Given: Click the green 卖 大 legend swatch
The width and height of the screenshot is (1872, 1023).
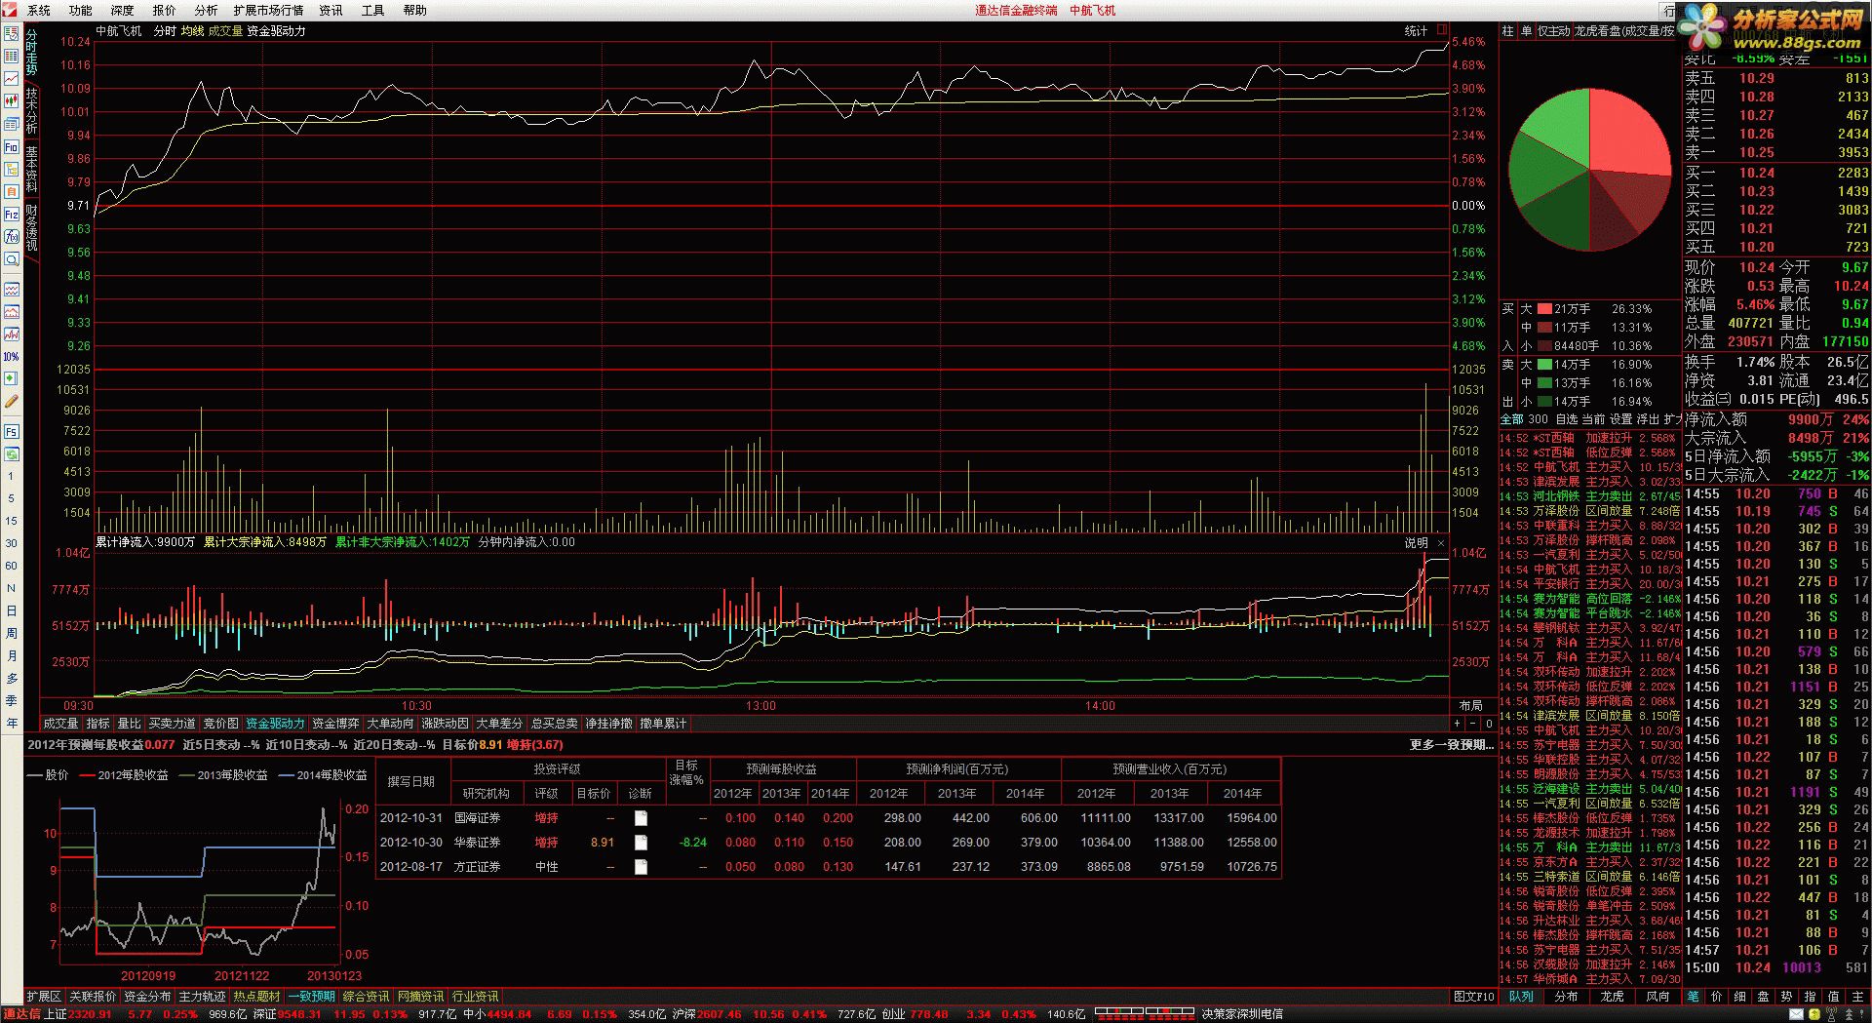Looking at the screenshot, I should pos(1545,365).
